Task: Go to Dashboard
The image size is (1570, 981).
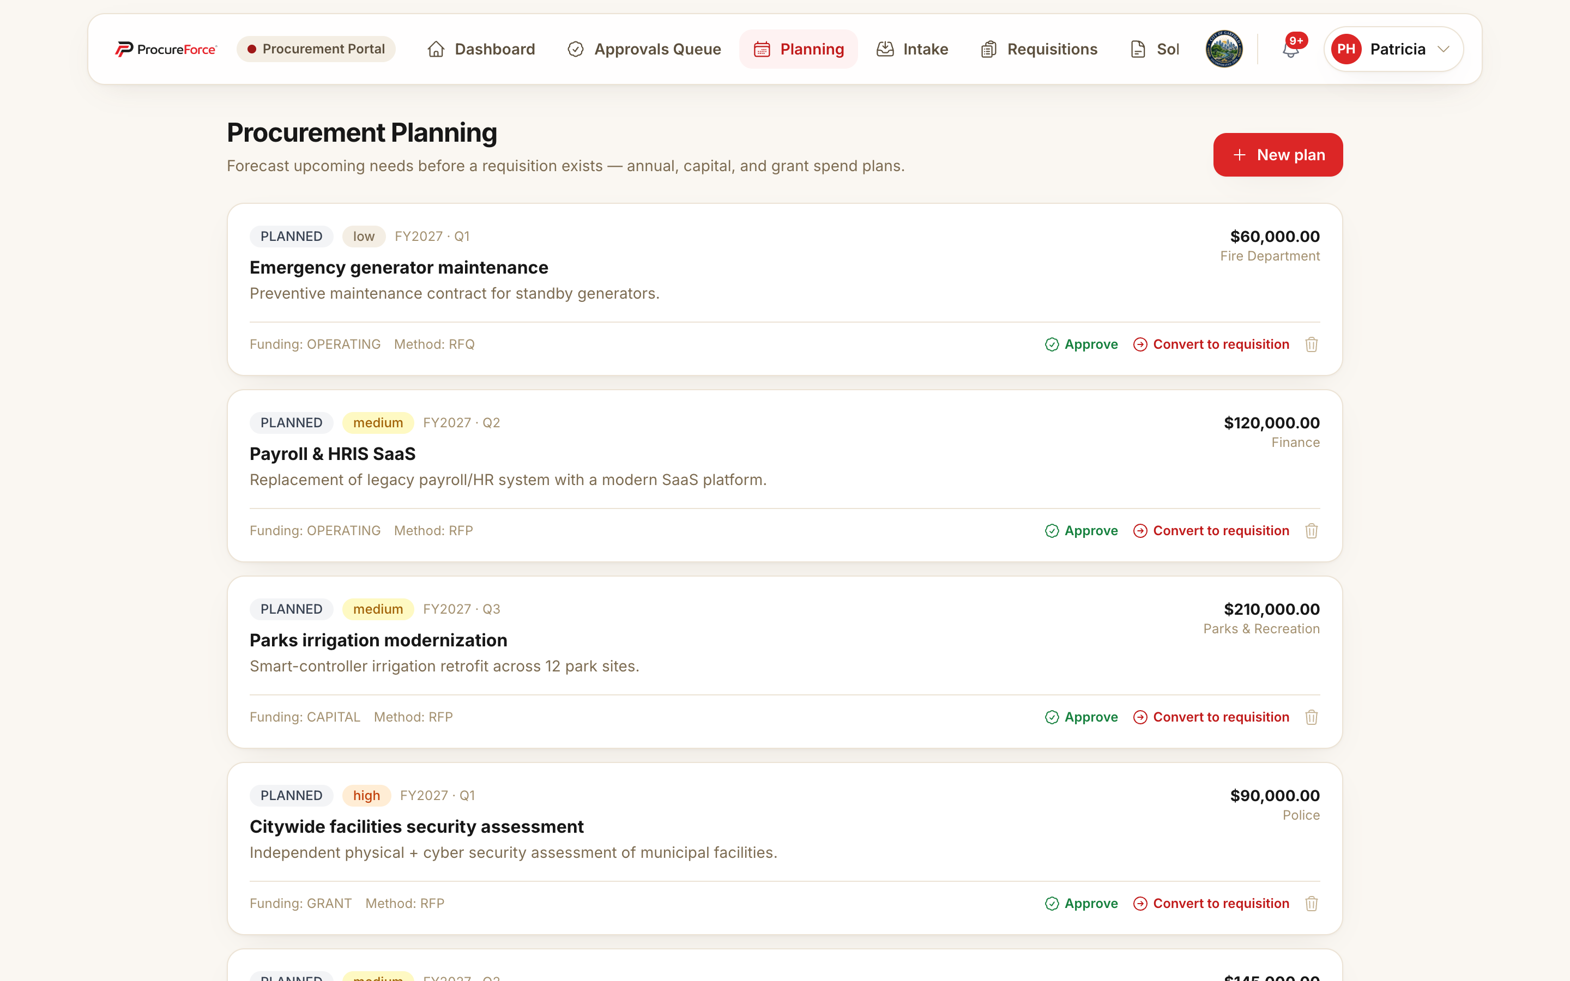Action: tap(481, 49)
